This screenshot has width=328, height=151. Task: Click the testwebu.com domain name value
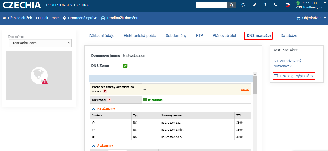click(x=135, y=56)
